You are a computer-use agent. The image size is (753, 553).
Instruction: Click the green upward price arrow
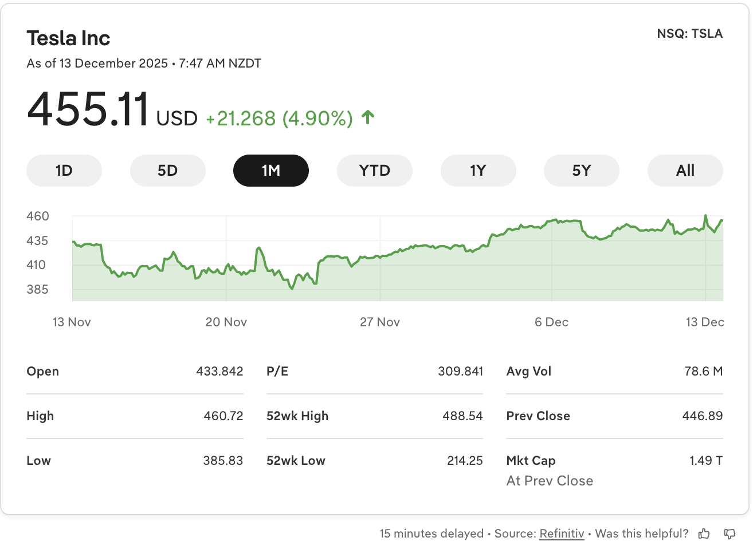[367, 117]
